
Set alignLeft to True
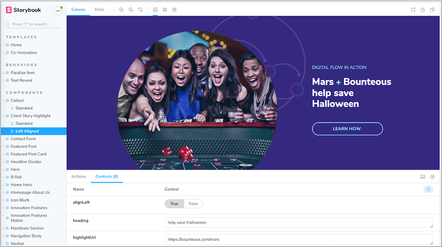[174, 204]
